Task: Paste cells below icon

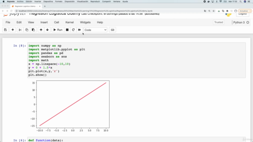Action: (33, 30)
